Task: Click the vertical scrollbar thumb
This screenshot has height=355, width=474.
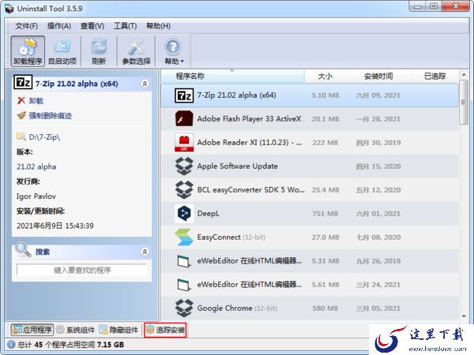Action: pyautogui.click(x=464, y=102)
